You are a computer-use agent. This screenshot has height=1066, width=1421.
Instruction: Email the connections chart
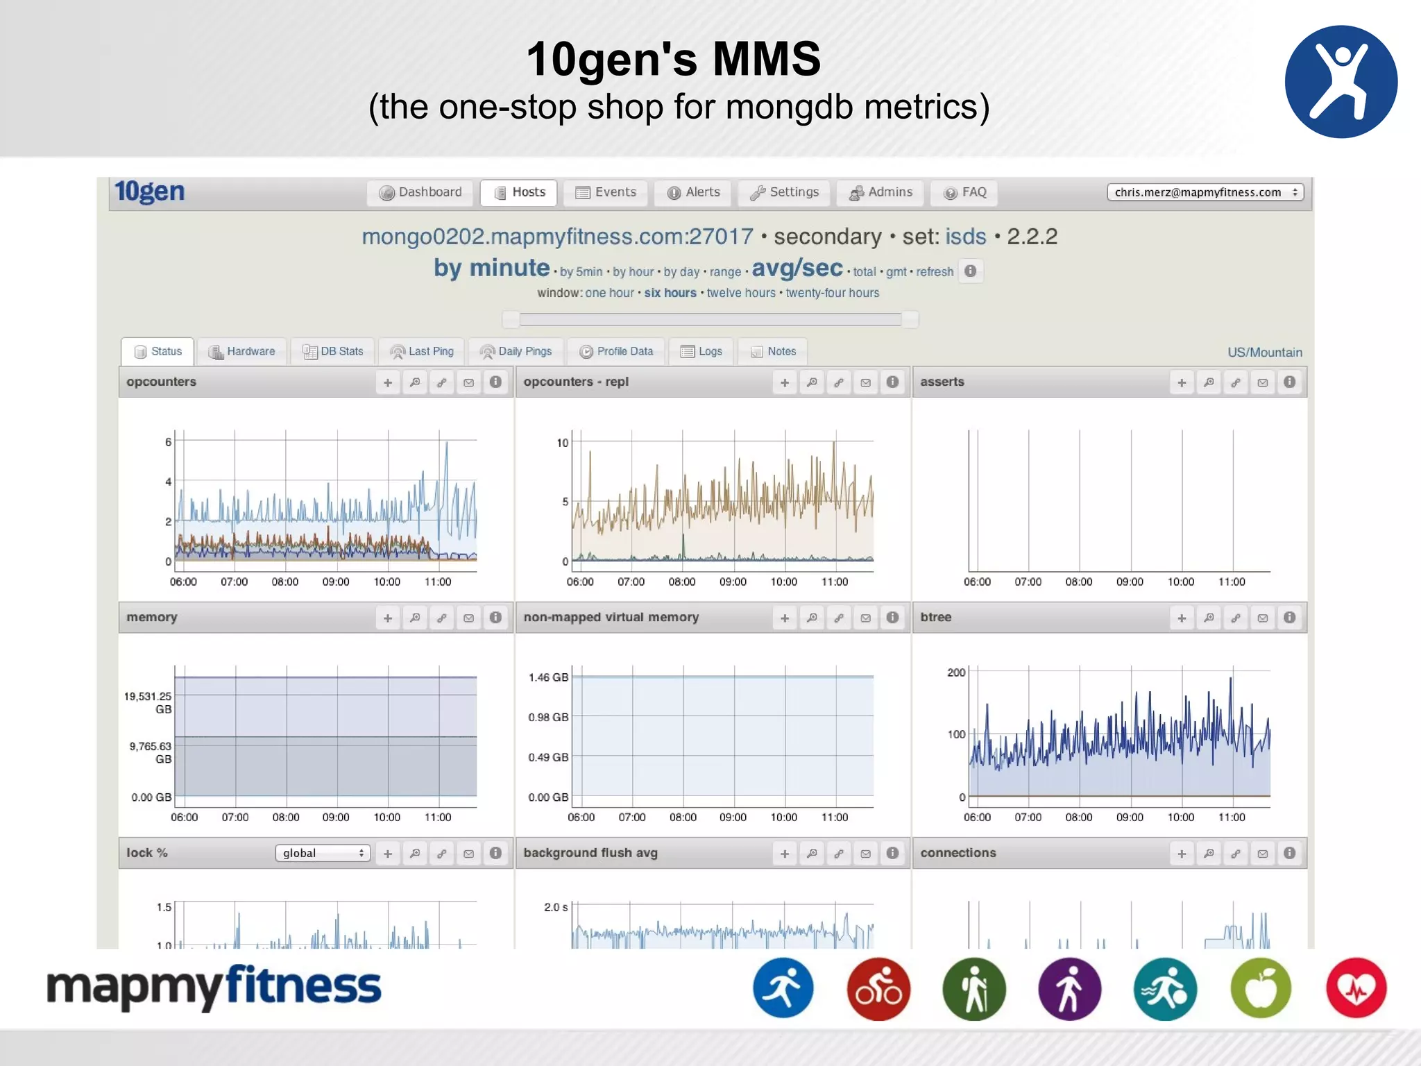click(1263, 854)
